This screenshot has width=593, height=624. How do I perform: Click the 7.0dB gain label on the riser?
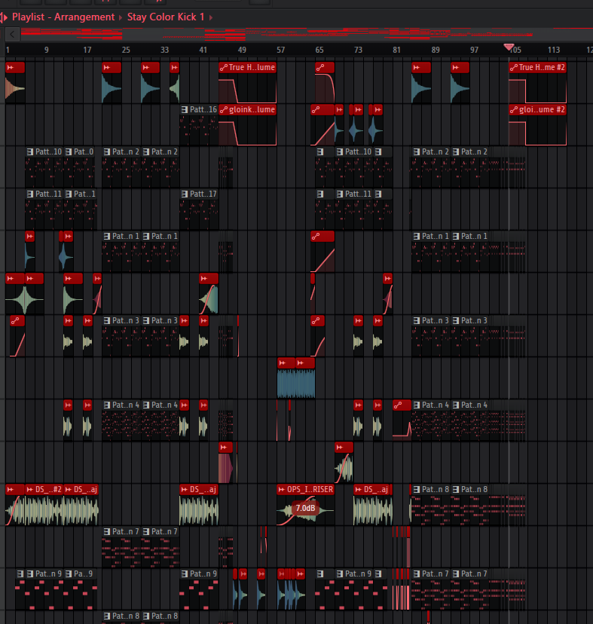pyautogui.click(x=306, y=508)
